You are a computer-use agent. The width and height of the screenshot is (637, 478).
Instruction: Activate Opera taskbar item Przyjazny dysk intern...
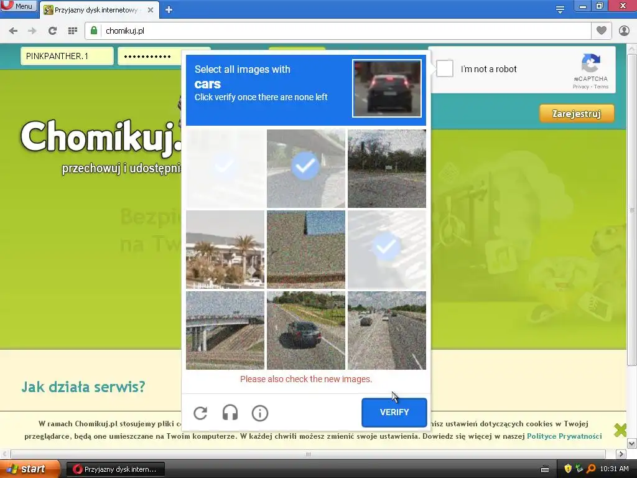point(115,469)
